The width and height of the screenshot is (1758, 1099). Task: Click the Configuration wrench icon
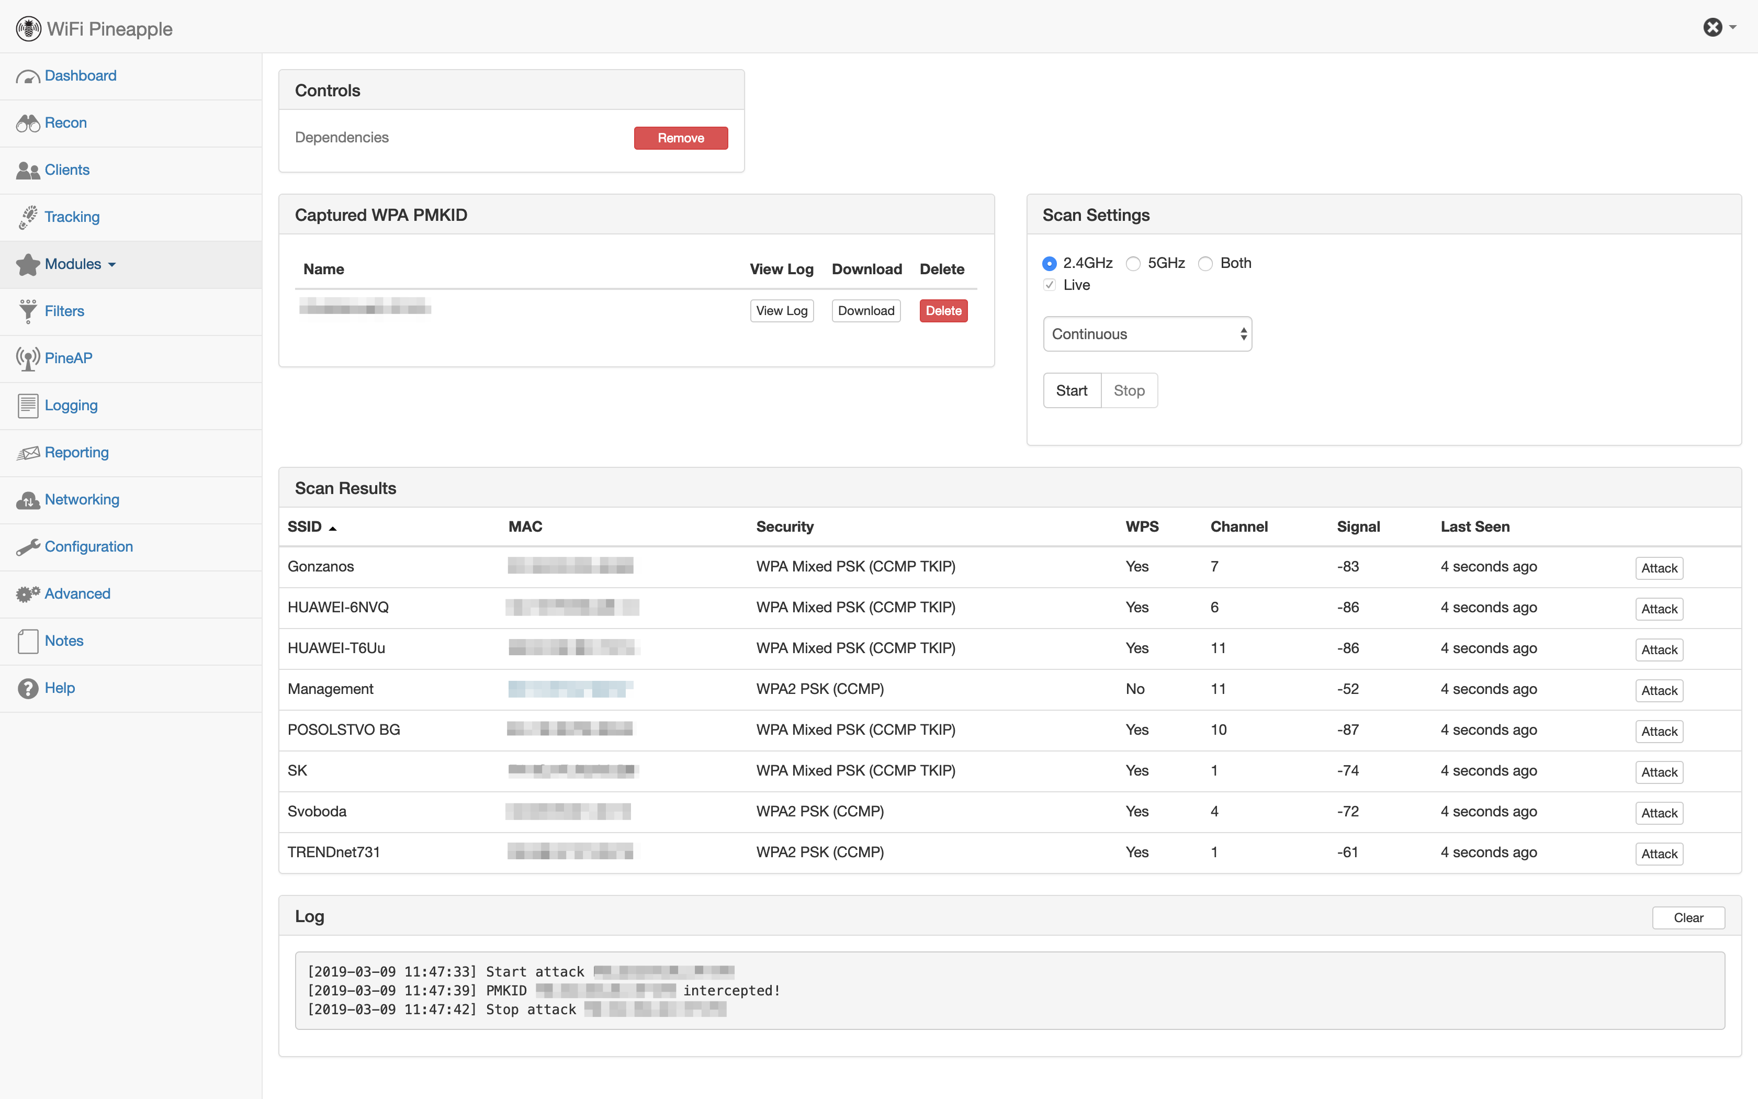[28, 547]
